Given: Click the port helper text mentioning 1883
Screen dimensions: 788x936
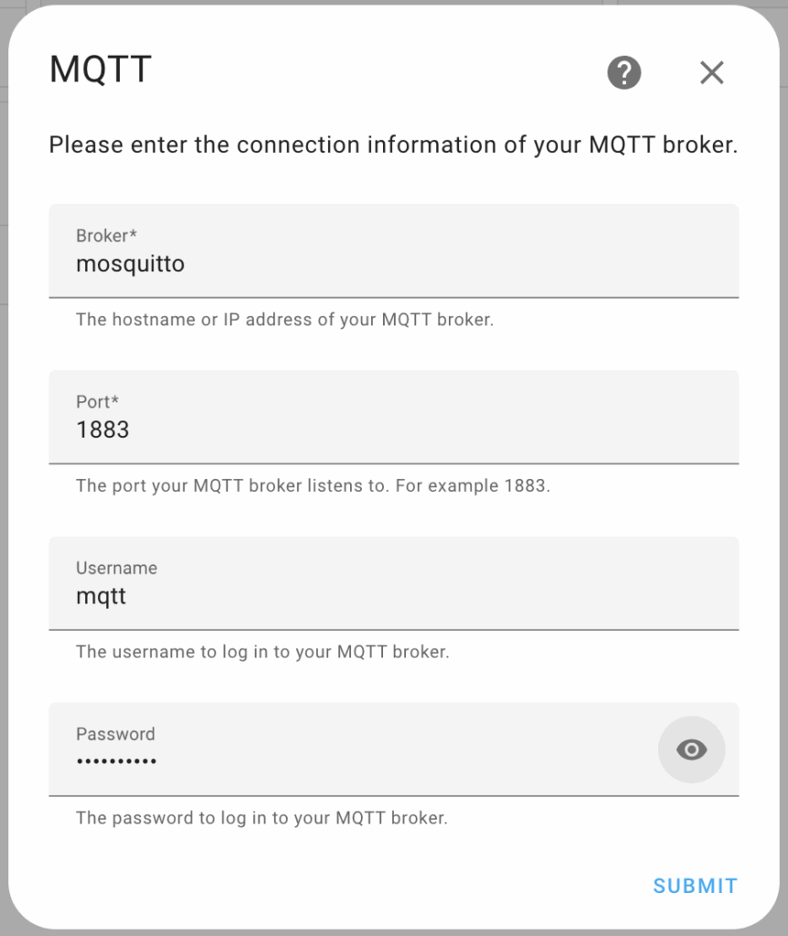Looking at the screenshot, I should pyautogui.click(x=313, y=486).
